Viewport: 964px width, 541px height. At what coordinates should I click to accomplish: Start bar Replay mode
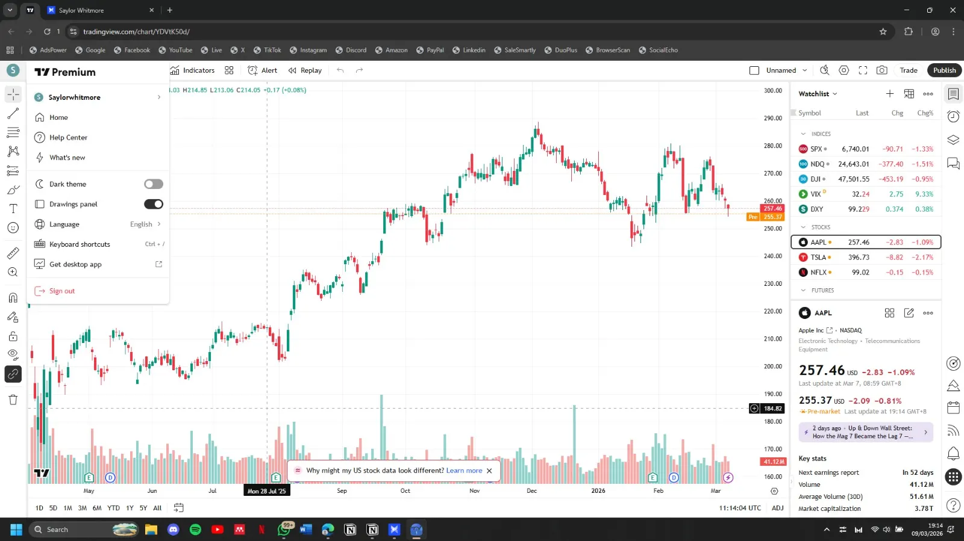pos(305,70)
